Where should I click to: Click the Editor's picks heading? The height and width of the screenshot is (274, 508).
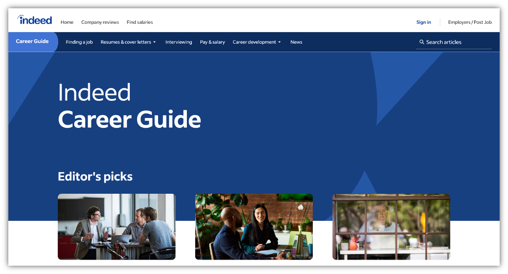point(95,177)
